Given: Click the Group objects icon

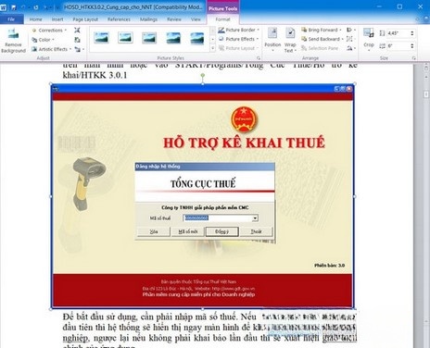Looking at the screenshot, I should point(349,39).
